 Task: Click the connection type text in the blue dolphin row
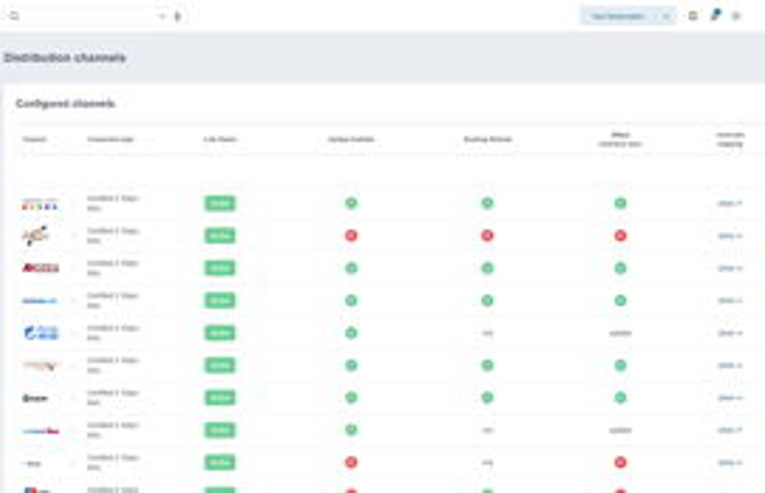point(113,333)
